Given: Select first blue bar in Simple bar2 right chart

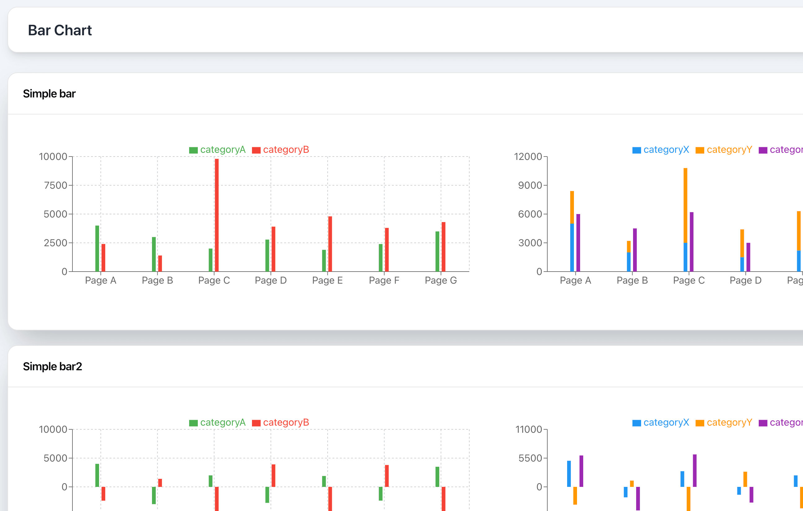Looking at the screenshot, I should [569, 474].
